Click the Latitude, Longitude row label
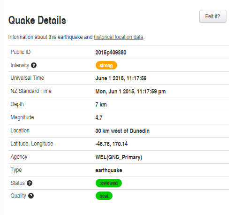This screenshot has width=241, height=215. (x=32, y=144)
